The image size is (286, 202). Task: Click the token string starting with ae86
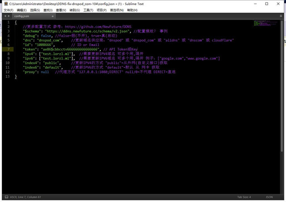[70, 49]
